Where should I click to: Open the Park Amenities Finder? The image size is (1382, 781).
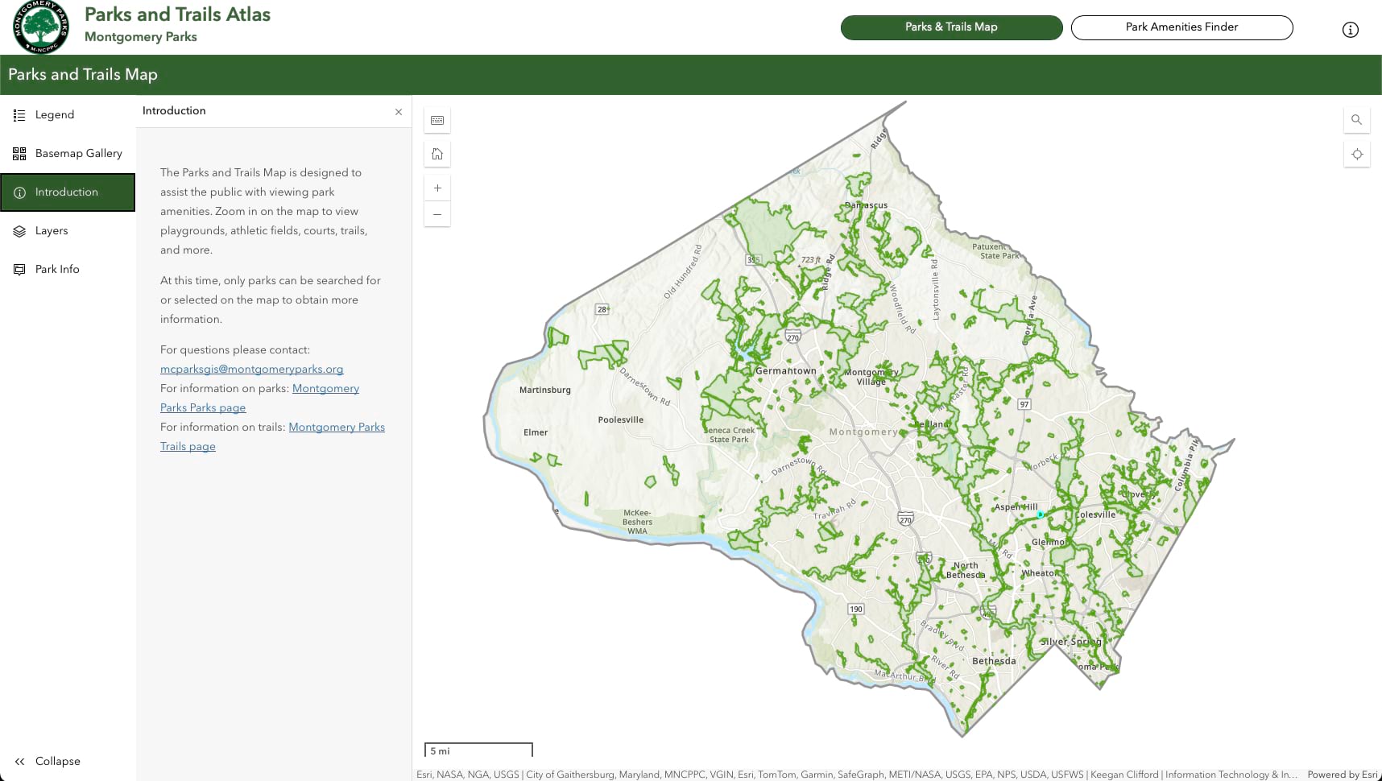[x=1181, y=27]
